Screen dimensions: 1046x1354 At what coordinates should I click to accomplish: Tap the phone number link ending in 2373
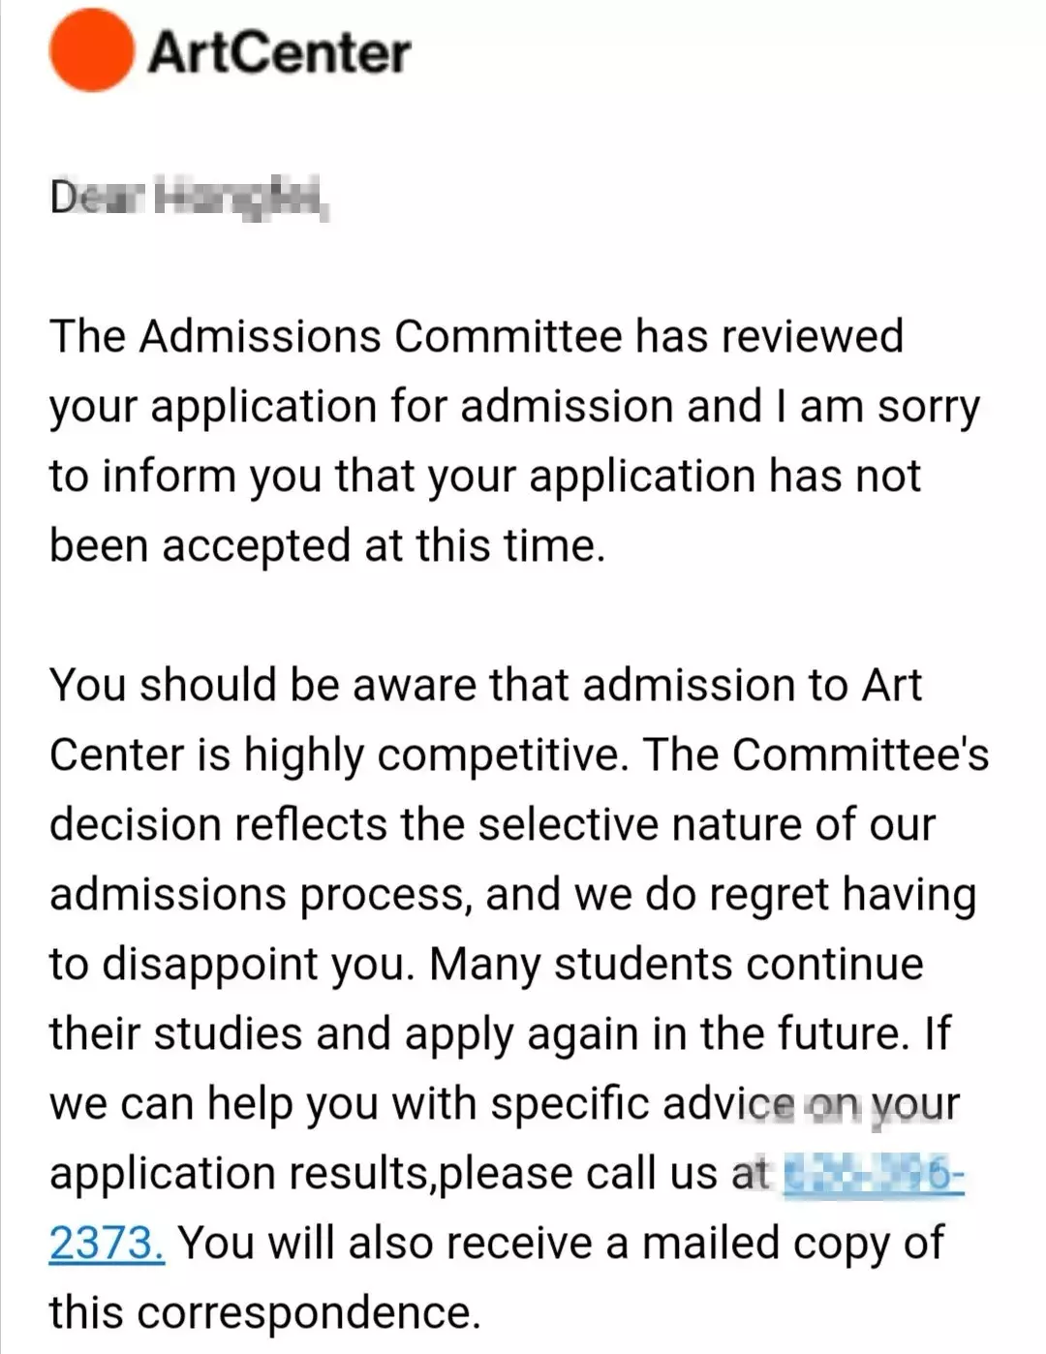pyautogui.click(x=107, y=1243)
